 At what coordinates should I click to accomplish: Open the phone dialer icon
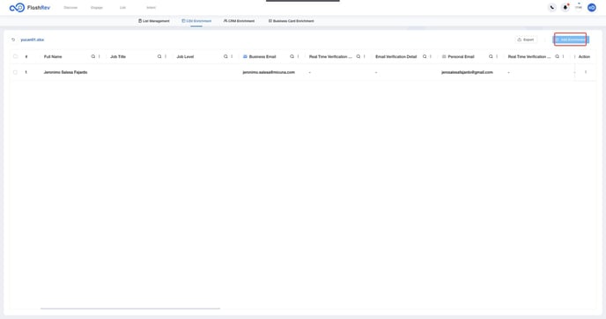coord(552,7)
